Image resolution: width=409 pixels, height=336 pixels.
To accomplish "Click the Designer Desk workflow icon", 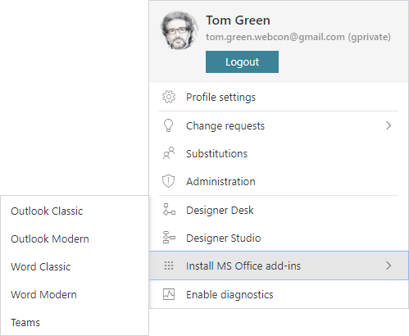I will pyautogui.click(x=169, y=210).
